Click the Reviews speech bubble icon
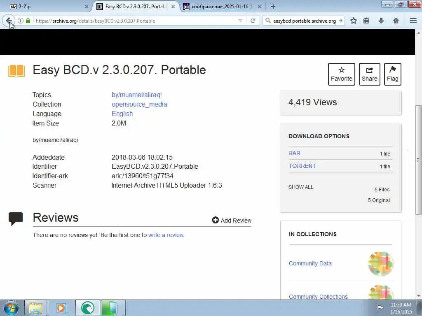This screenshot has width=422, height=316. pyautogui.click(x=16, y=218)
